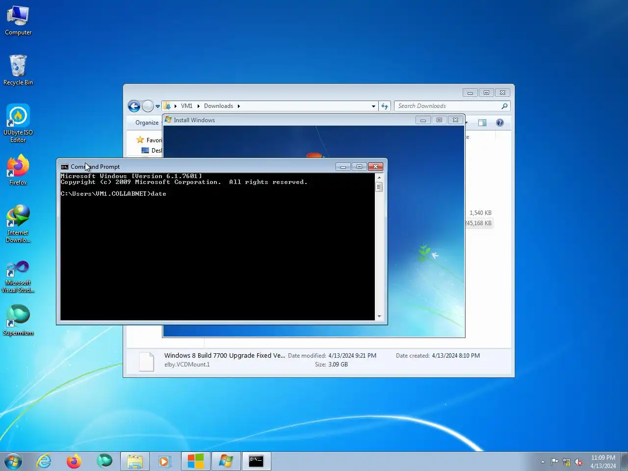
Task: Click the Command Prompt scrollbar thumb
Action: click(x=379, y=186)
